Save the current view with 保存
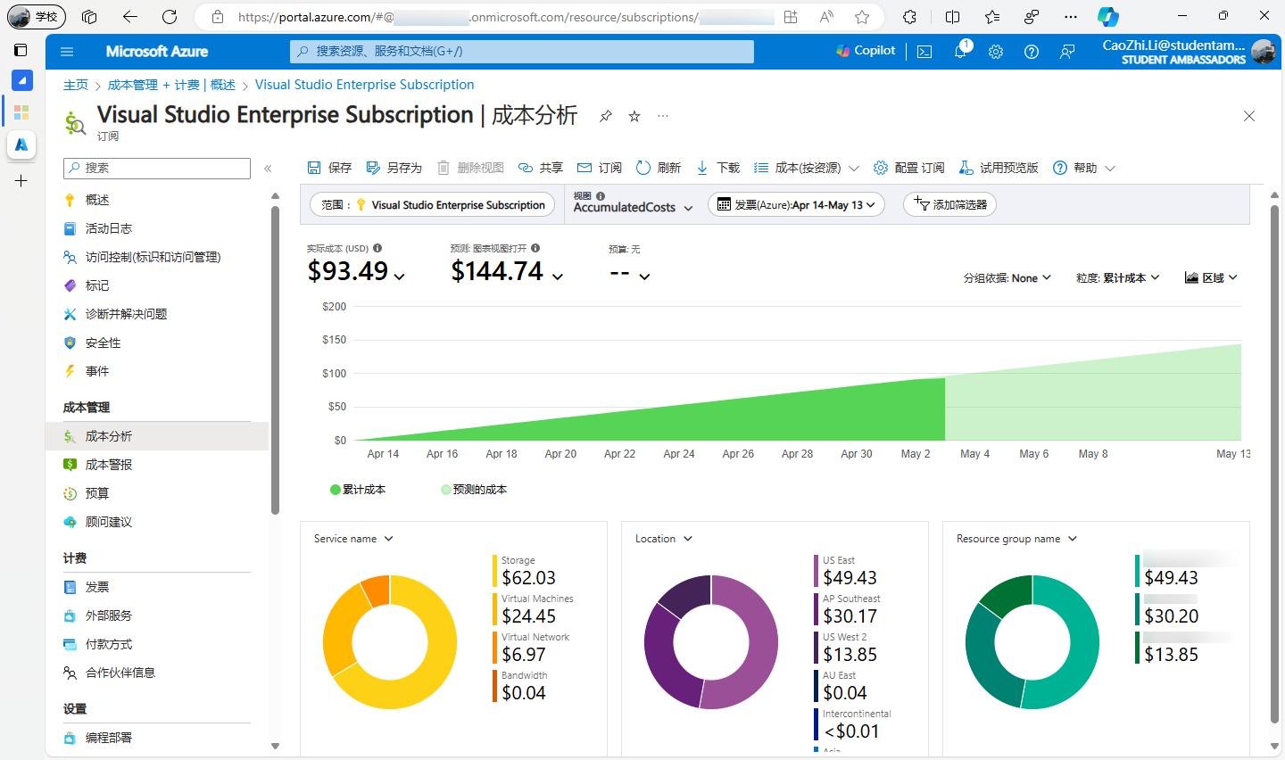 coord(328,167)
